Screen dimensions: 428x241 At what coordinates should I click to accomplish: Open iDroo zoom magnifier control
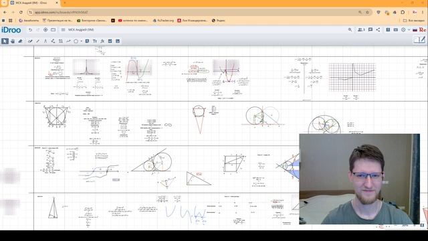click(x=350, y=29)
